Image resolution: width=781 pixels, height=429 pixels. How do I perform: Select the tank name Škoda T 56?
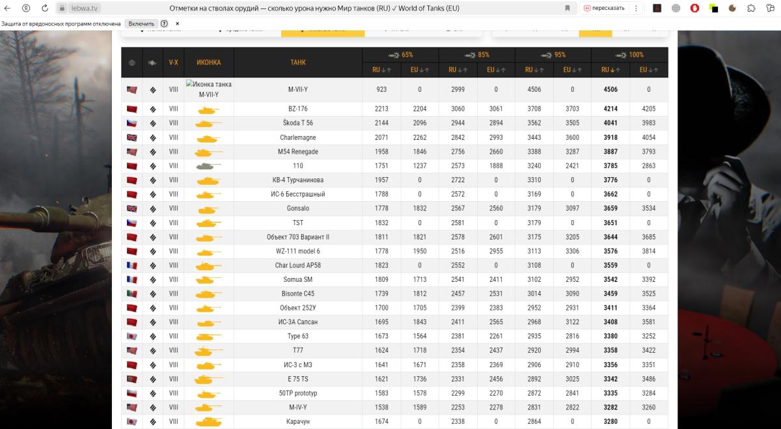tap(298, 123)
